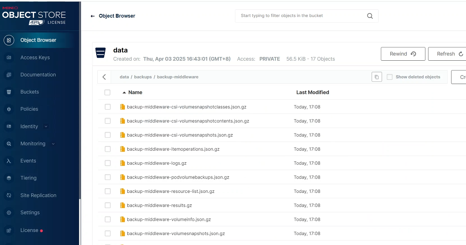Click the back arrow beside Object Browser
The image size is (466, 245).
click(93, 16)
